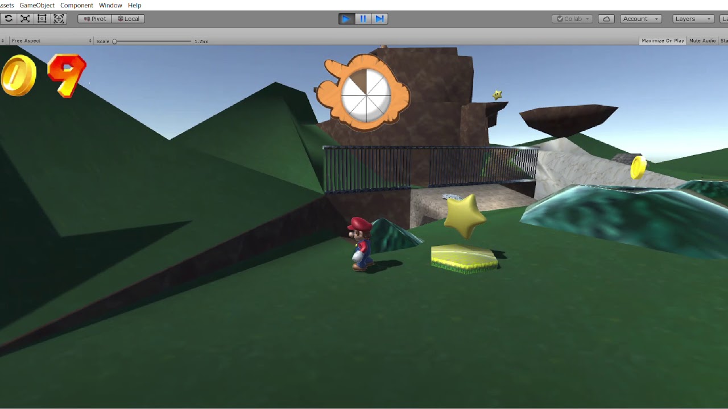Click the red number 9 in HUD
728x409 pixels.
pos(67,76)
